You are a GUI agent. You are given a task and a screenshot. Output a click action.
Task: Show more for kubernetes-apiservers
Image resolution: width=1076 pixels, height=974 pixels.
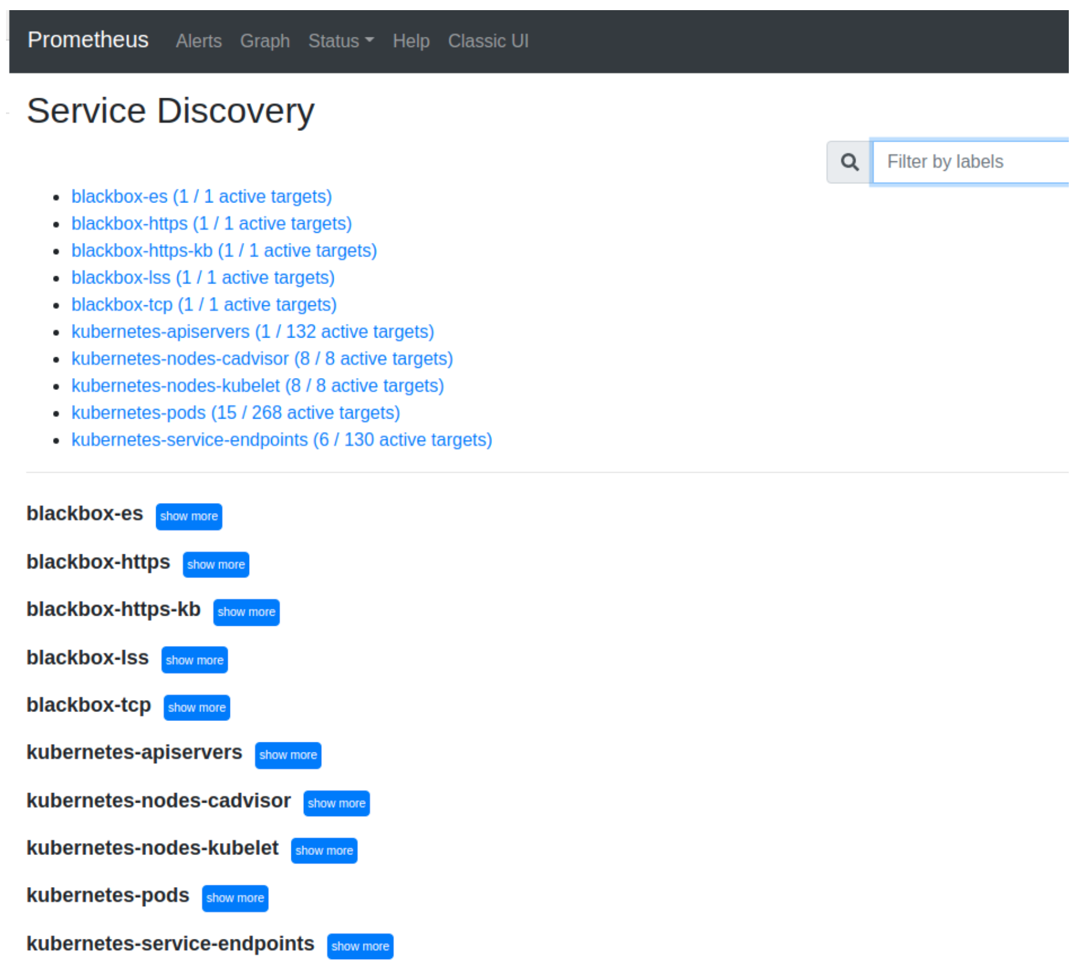click(288, 755)
